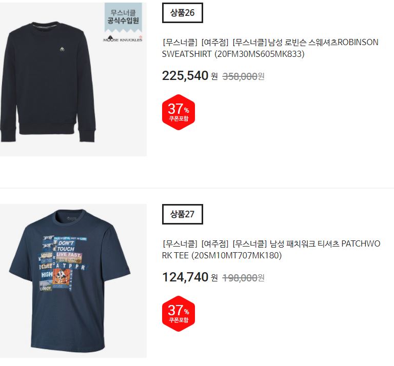Click the 상품26 label box
The width and height of the screenshot is (394, 366).
(x=183, y=13)
